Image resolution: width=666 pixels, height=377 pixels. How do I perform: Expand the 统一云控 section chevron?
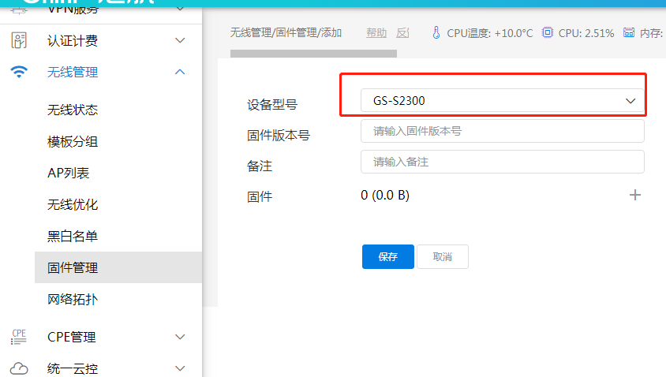point(180,368)
